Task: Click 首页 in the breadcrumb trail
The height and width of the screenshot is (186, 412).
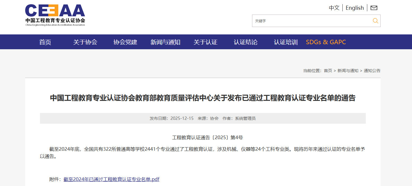Action: tap(328, 71)
